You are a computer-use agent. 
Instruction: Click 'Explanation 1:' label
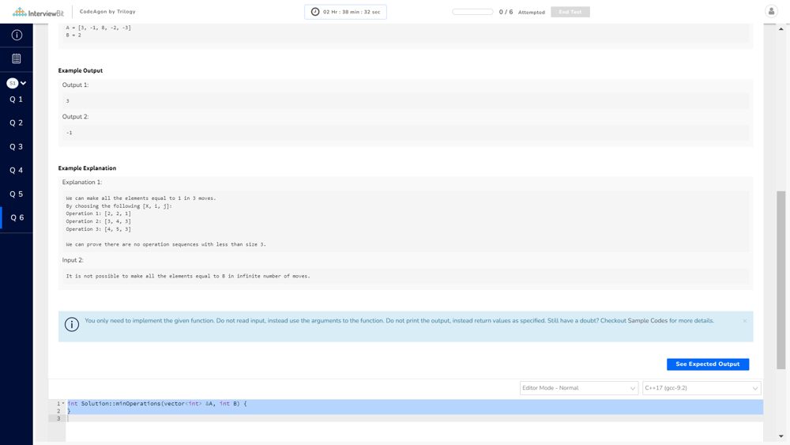82,183
